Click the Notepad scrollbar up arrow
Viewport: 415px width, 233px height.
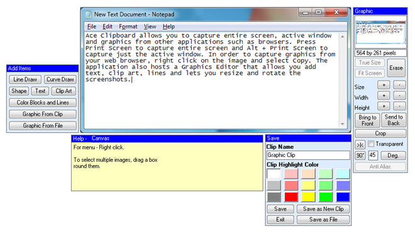click(x=343, y=37)
